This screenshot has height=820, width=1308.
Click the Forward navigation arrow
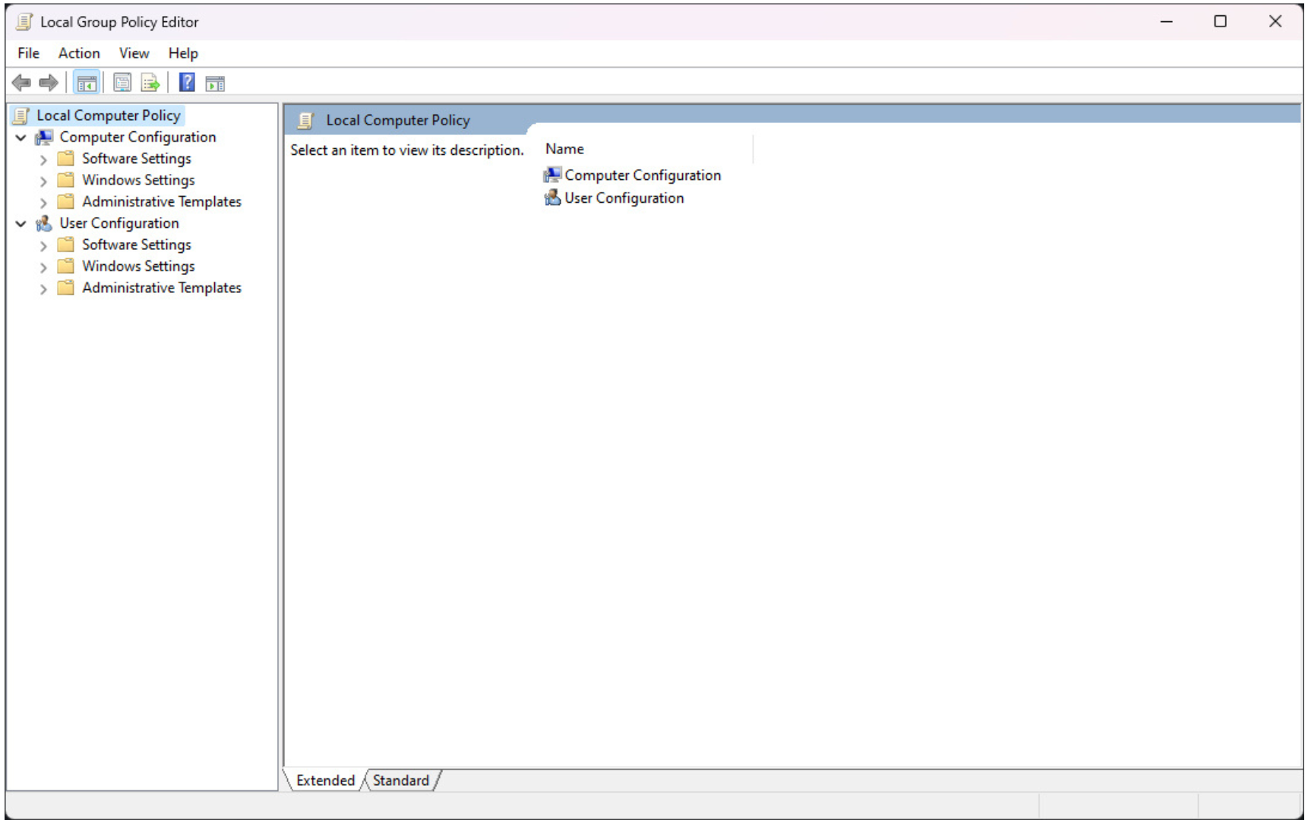click(48, 82)
